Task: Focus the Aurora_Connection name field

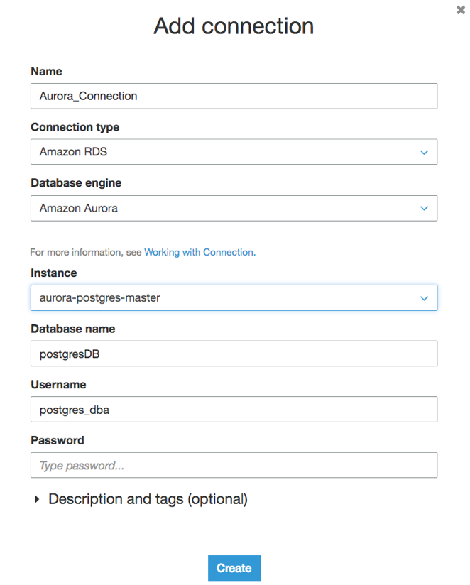Action: click(x=233, y=96)
